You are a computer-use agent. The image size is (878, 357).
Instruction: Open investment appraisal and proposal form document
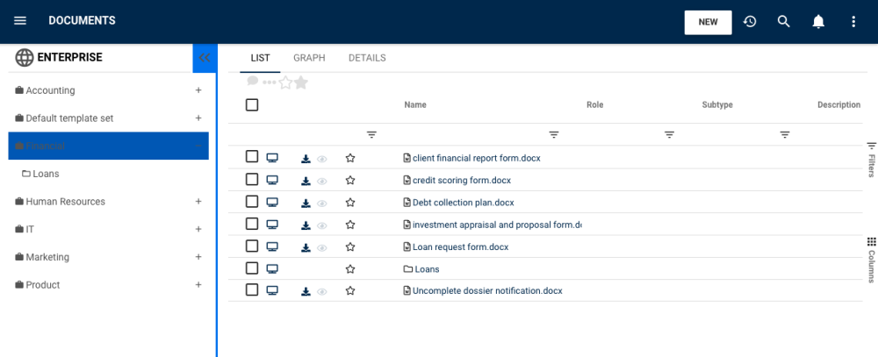[x=496, y=225]
